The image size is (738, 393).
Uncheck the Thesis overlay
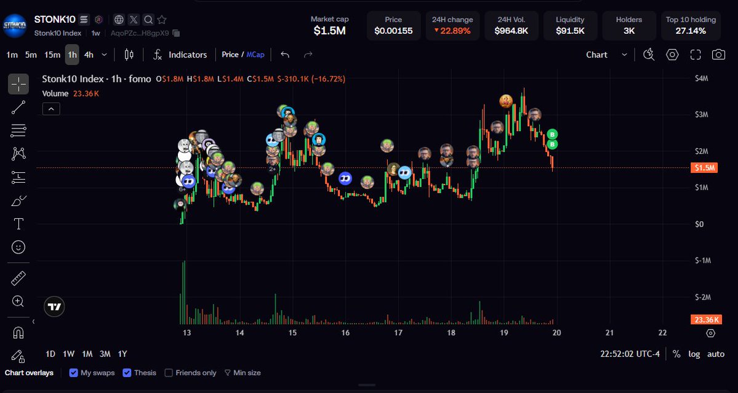(x=127, y=373)
